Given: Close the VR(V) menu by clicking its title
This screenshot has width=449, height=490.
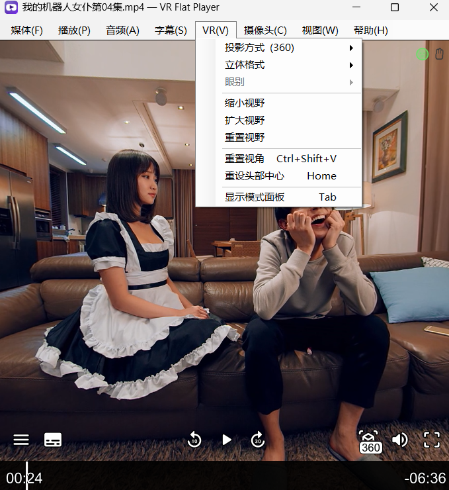Looking at the screenshot, I should (x=216, y=30).
